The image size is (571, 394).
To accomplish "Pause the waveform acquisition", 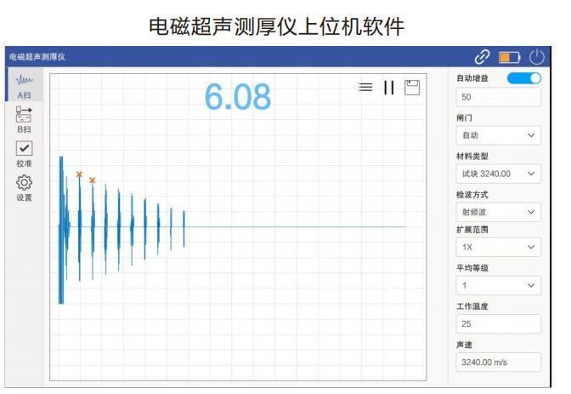I will [x=389, y=88].
